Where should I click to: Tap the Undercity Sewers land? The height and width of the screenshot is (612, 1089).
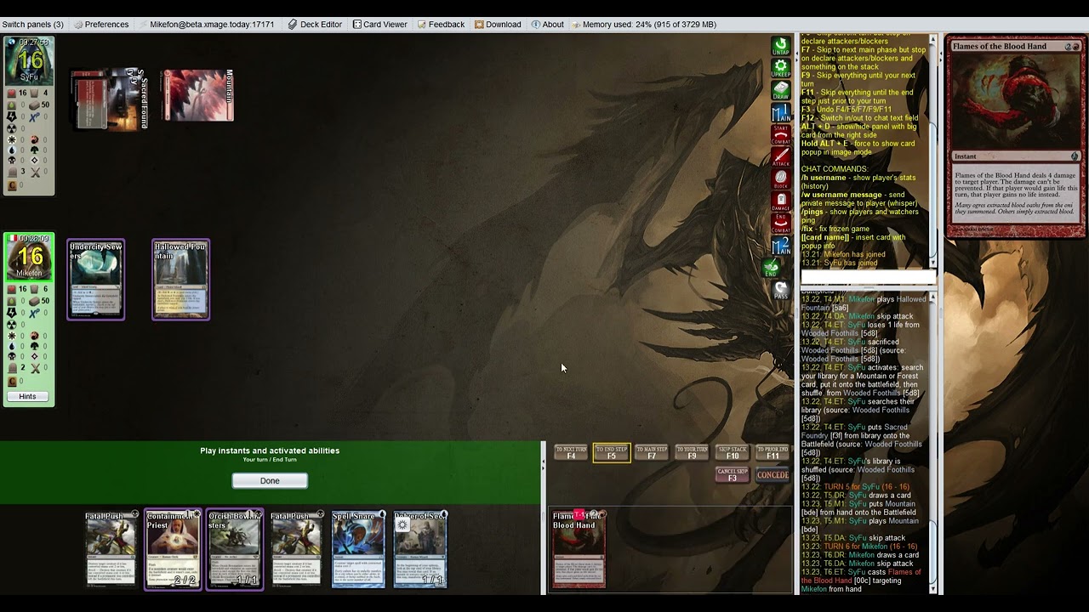[96, 280]
